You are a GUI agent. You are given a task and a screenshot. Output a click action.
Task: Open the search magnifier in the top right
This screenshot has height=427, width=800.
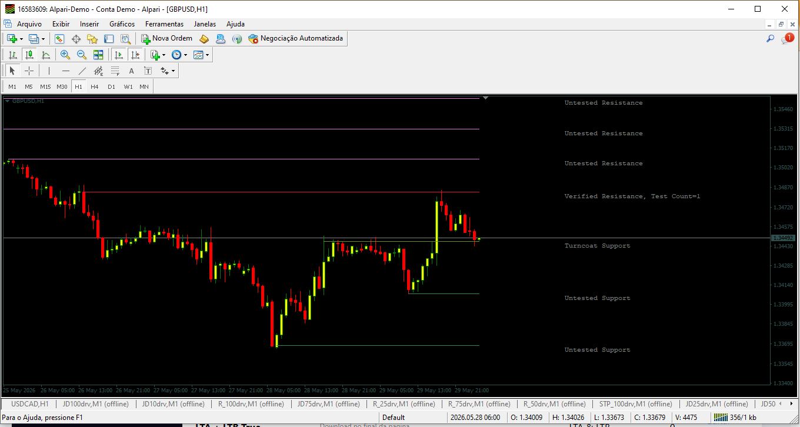[x=770, y=39]
